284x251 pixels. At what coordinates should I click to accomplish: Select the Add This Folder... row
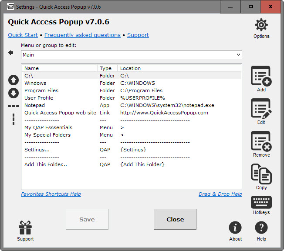pos(132,164)
